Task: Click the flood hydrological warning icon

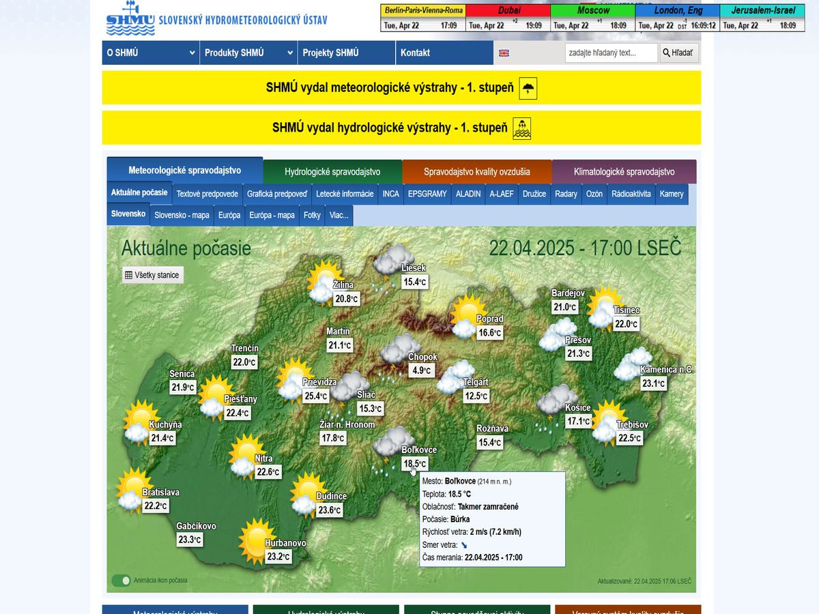Action: [521, 128]
